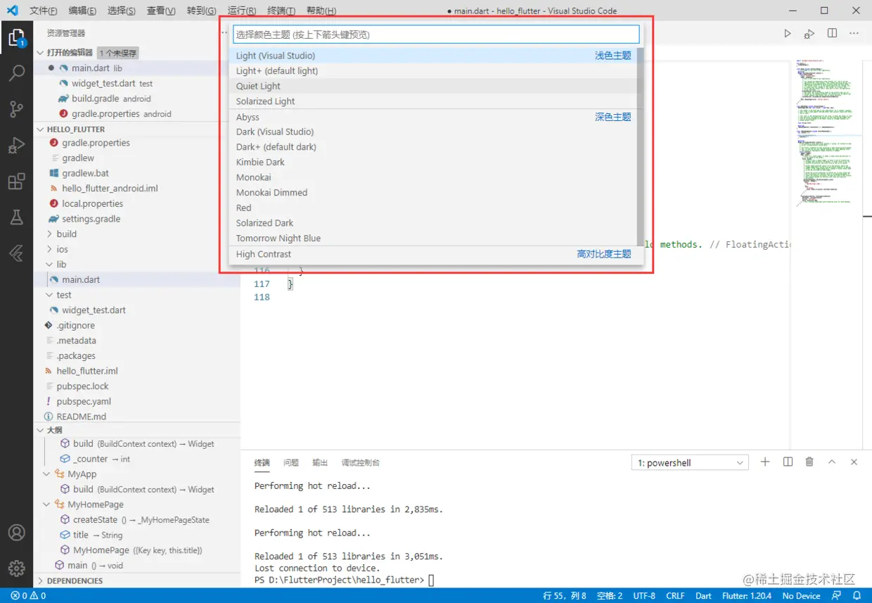Click the VS Code logo in title bar
The height and width of the screenshot is (603, 872).
tap(12, 11)
